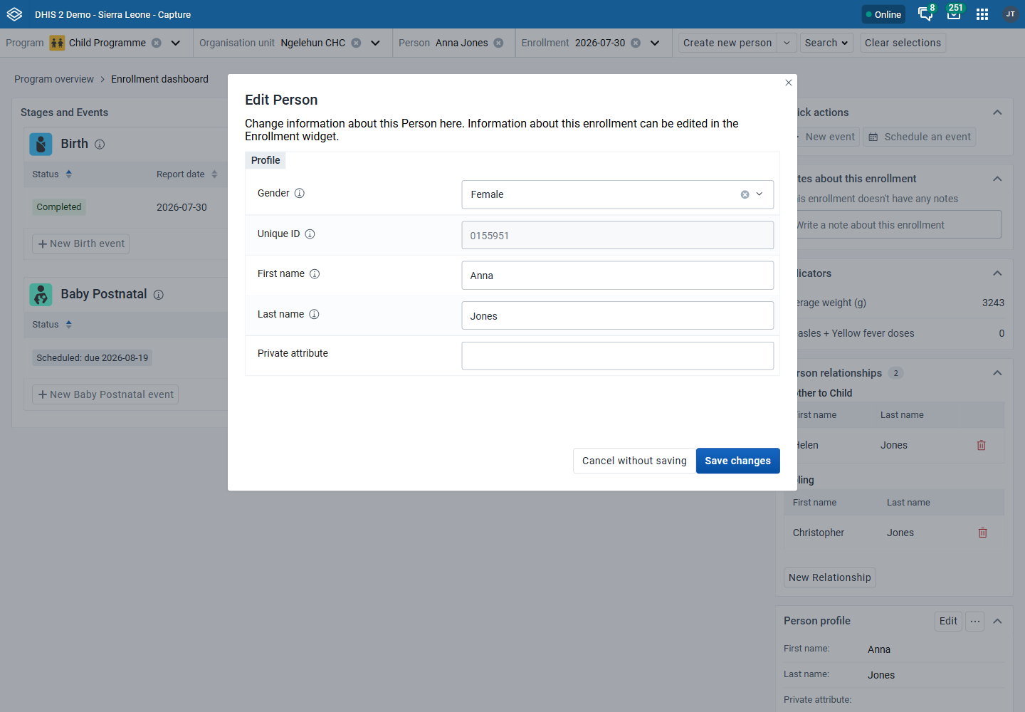
Task: Open the Search dropdown
Action: click(826, 43)
